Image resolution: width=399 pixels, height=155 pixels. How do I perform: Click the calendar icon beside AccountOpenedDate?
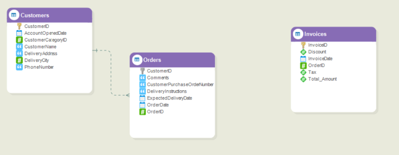coord(19,33)
